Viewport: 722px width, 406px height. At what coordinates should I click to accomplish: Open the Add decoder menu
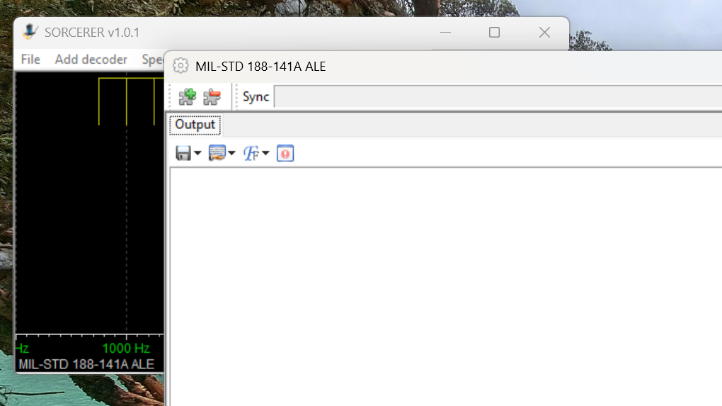91,60
